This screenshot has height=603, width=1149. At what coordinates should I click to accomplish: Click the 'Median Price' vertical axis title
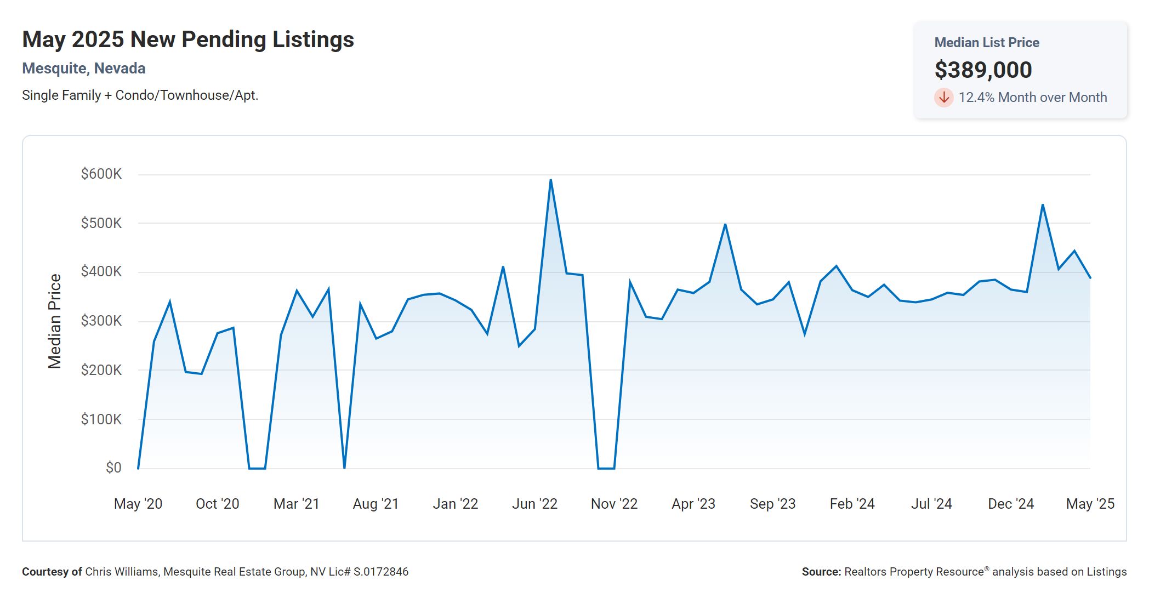[x=55, y=321]
